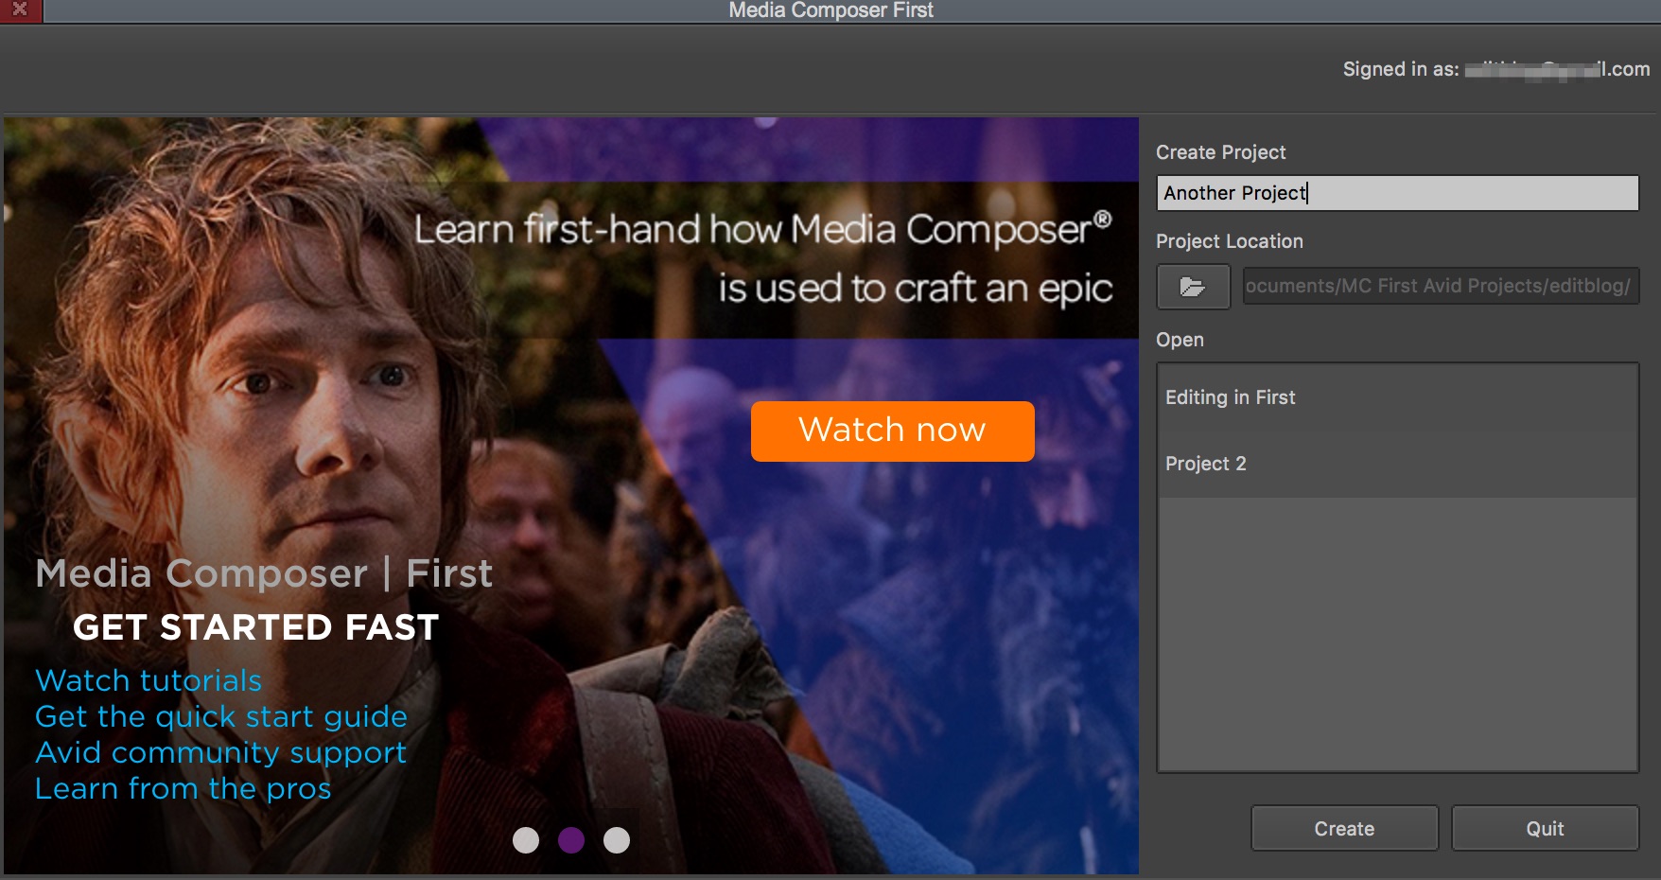Image resolution: width=1661 pixels, height=880 pixels.
Task: Select the third carousel dot
Action: pyautogui.click(x=617, y=840)
